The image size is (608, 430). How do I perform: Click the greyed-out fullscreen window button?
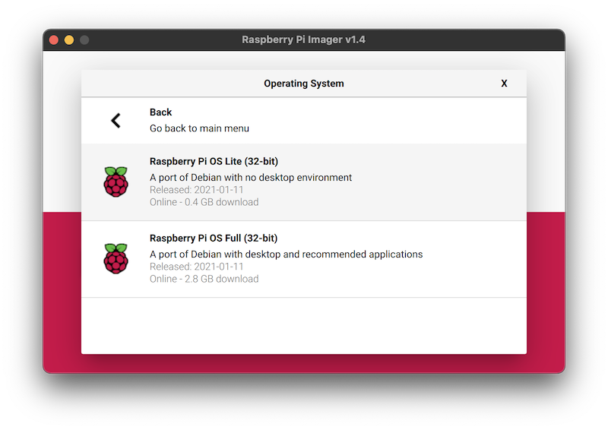[84, 40]
